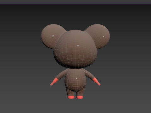This screenshot has width=151, height=113.
Task: Click the bear model's large round head
Action: click(75, 49)
